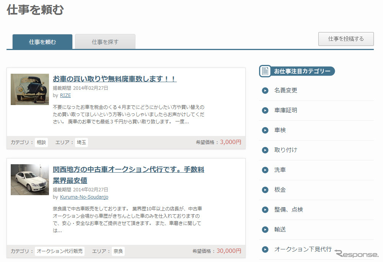Screen dimensions: 383x262
Task: Click the arrow icon next to 車検
Action: click(265, 130)
